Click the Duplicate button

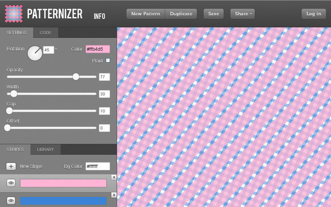click(181, 14)
